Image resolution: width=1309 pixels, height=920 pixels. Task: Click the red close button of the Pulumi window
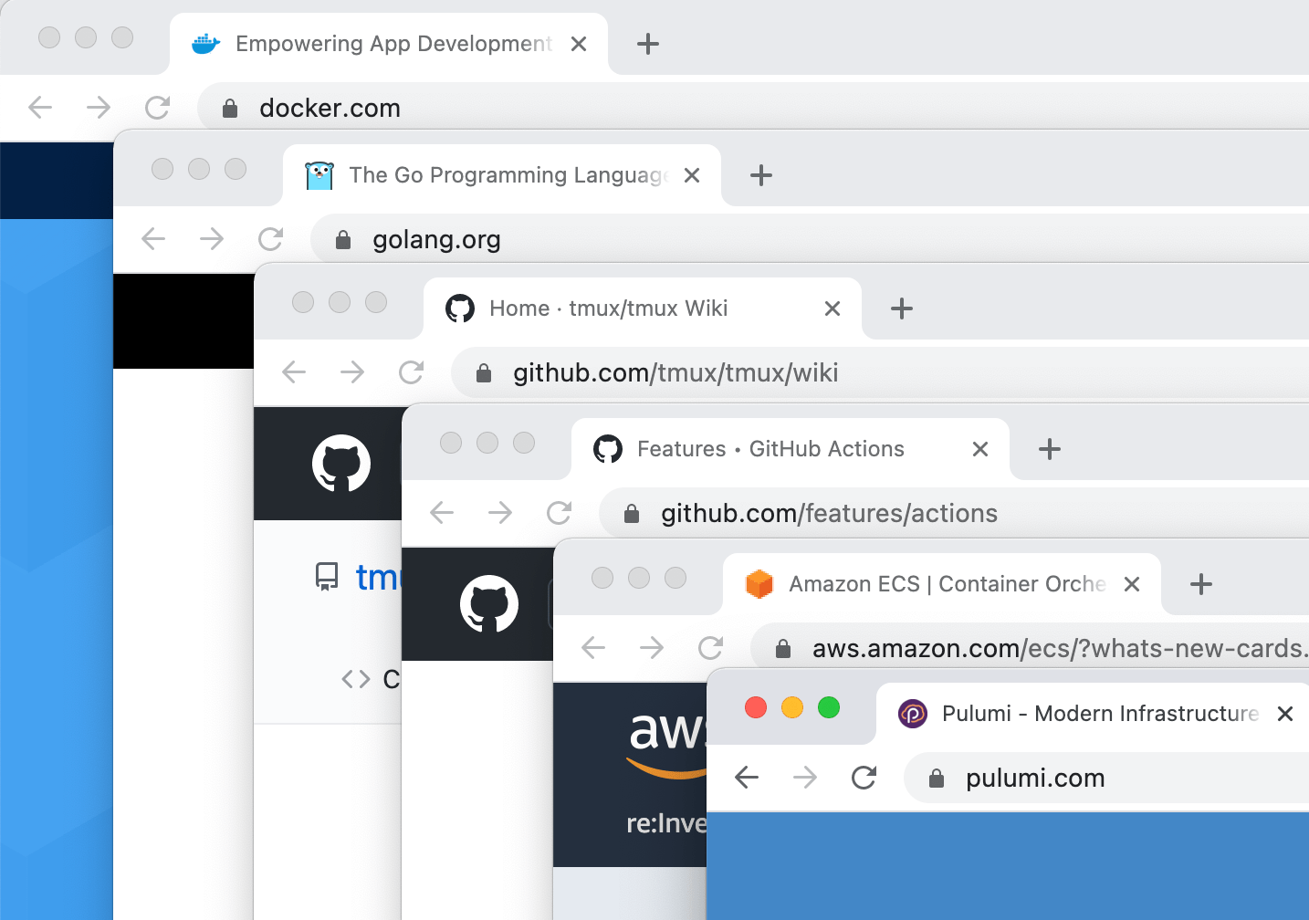[756, 707]
